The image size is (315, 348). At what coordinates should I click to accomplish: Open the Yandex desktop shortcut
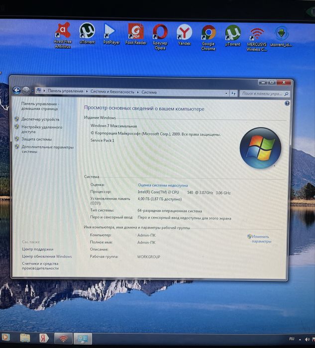[x=185, y=35]
